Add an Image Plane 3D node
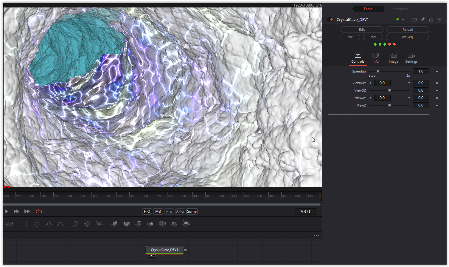This screenshot has height=267, width=449. pos(114,224)
